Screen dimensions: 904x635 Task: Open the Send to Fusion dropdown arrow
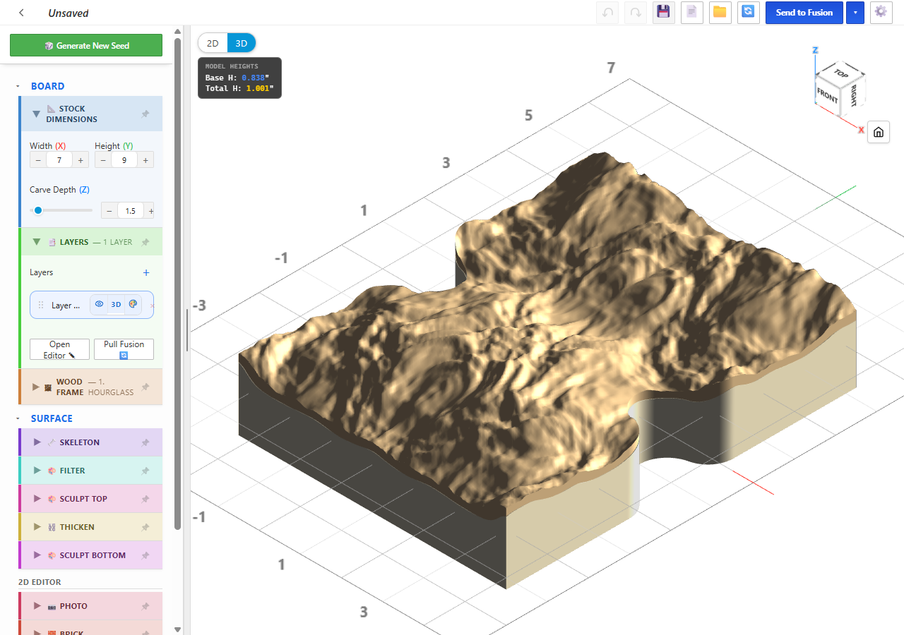click(855, 13)
